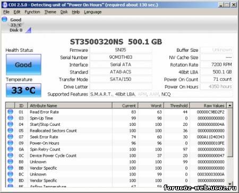239x193 pixels.
Task: Click raw value 00030003000A
Action: (211, 174)
